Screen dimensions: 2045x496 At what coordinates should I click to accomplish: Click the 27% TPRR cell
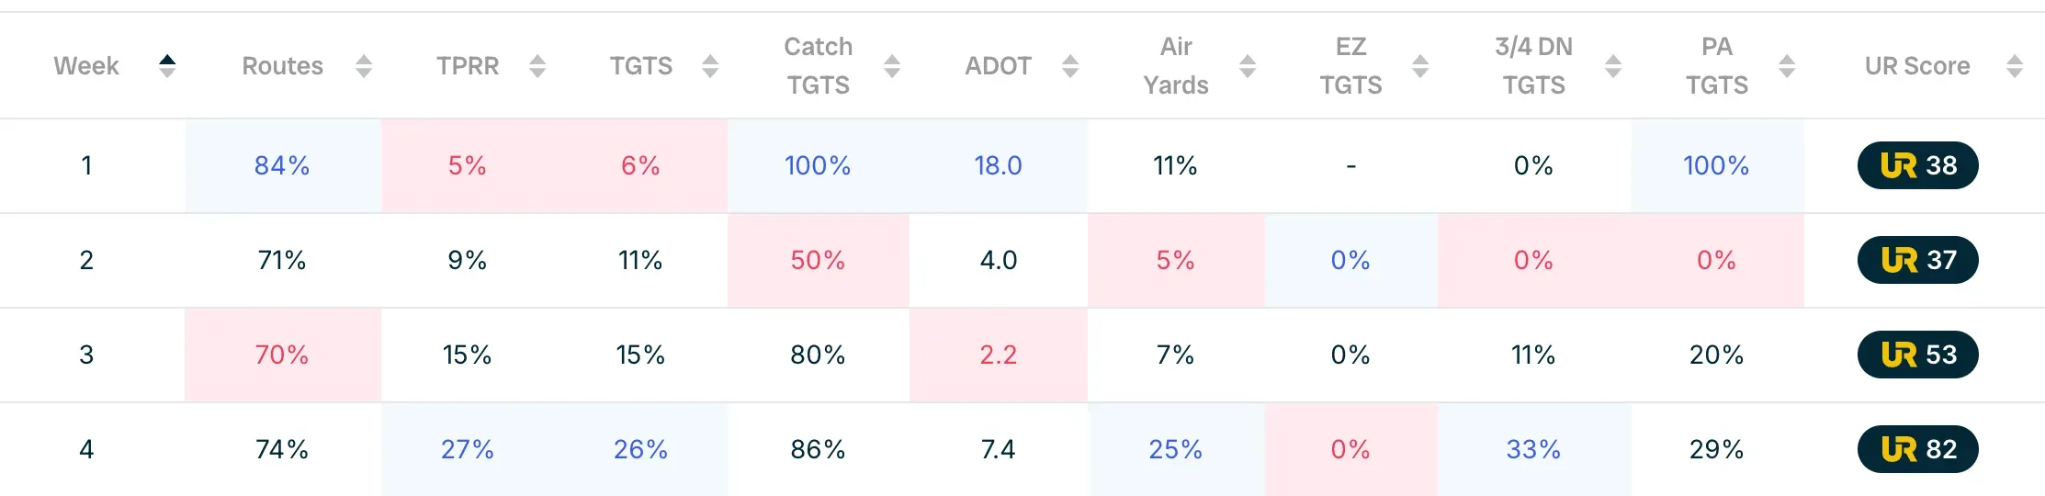467,449
